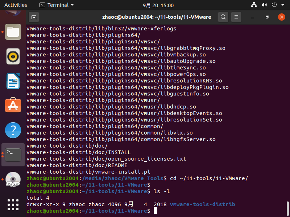
Task: Click the libguestInfo.so line
Action: pos(118,94)
